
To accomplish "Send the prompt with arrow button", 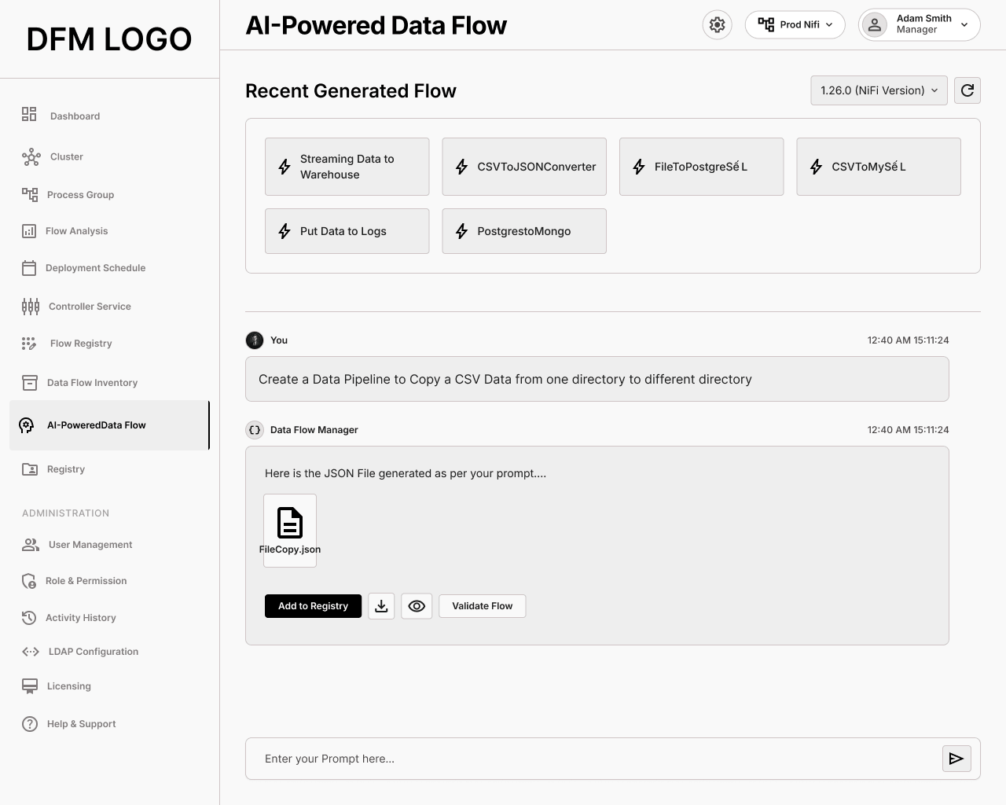I will (956, 759).
